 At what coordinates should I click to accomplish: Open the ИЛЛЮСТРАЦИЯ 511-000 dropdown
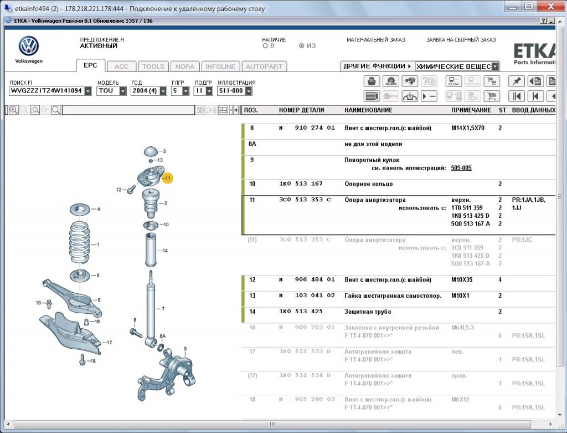click(249, 91)
